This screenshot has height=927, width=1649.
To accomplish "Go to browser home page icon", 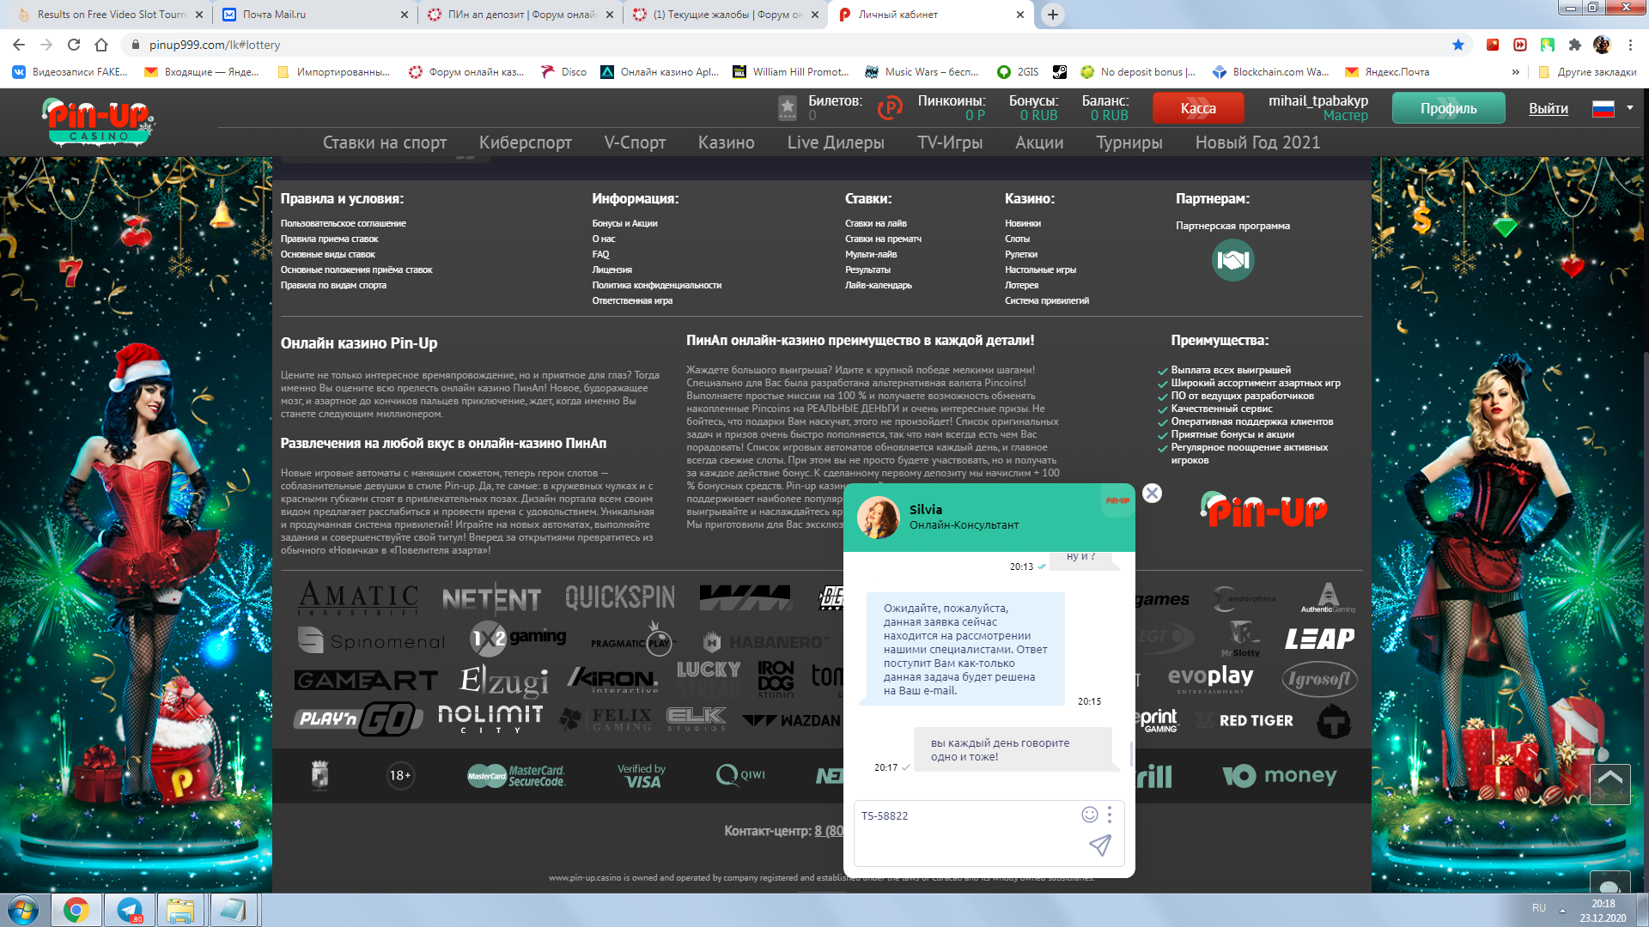I will pos(101,45).
